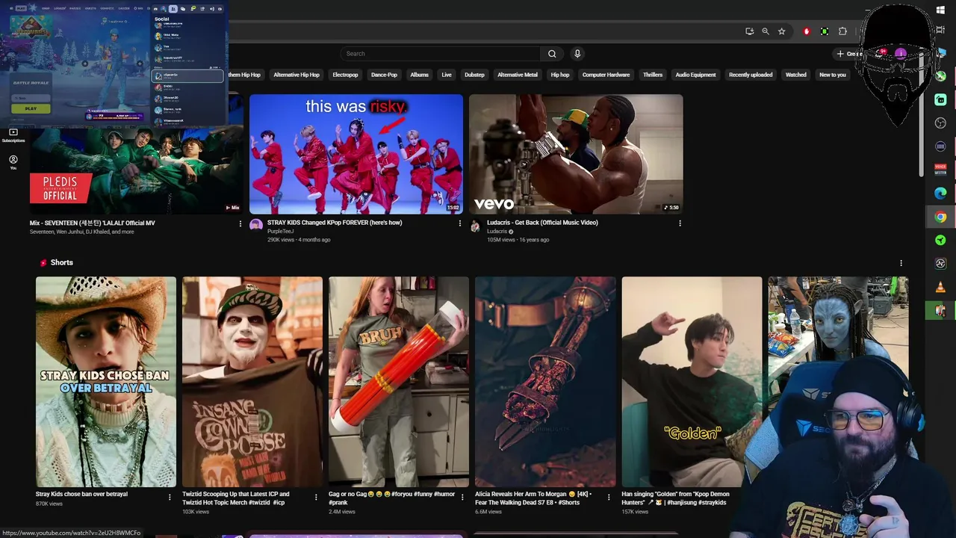
Task: Open options for Stray Kids ban short
Action: [170, 497]
